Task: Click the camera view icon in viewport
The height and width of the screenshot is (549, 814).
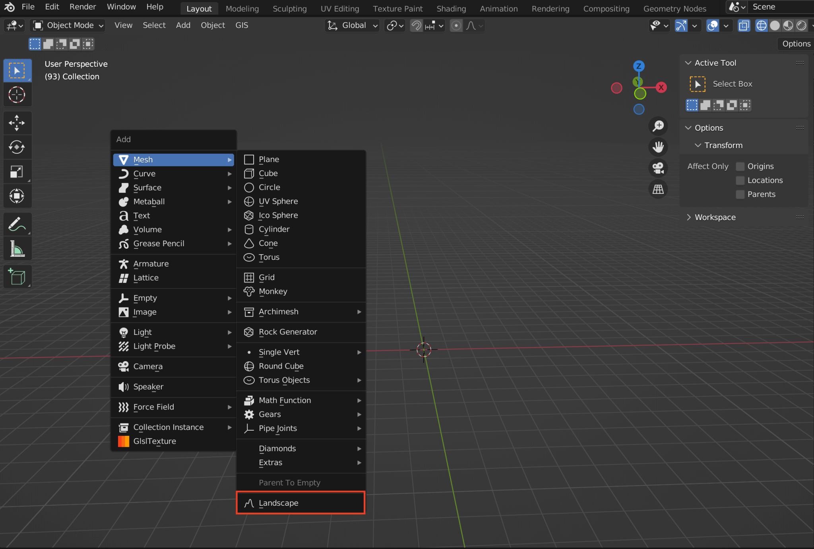Action: click(x=658, y=168)
